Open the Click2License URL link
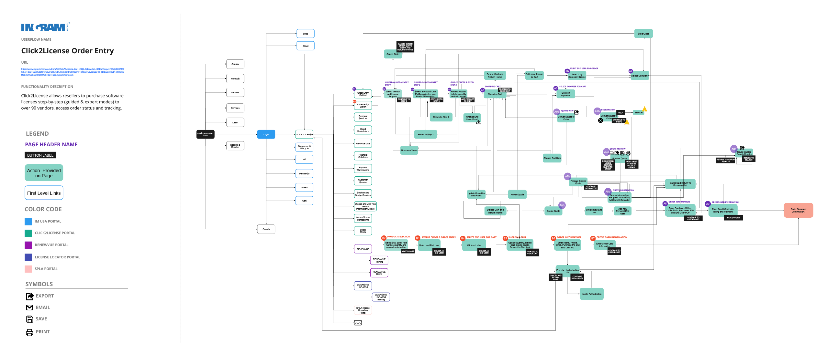827x343 pixels. (73, 72)
